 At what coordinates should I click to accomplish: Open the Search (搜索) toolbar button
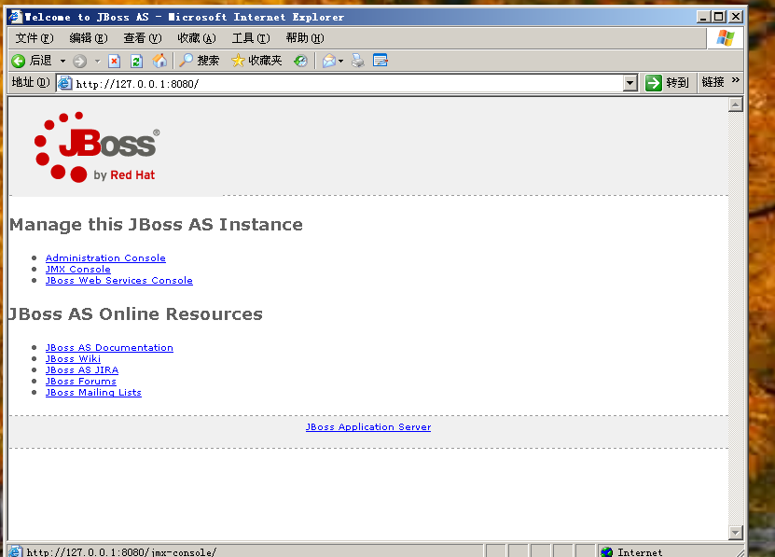199,61
